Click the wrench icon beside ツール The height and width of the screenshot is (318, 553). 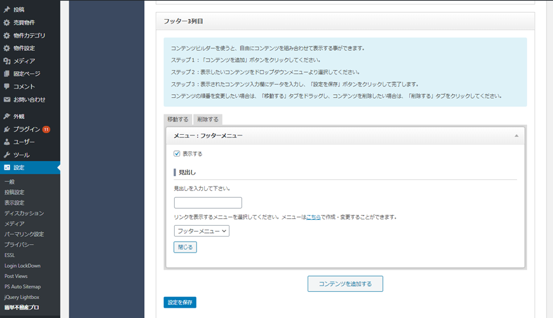click(x=7, y=155)
